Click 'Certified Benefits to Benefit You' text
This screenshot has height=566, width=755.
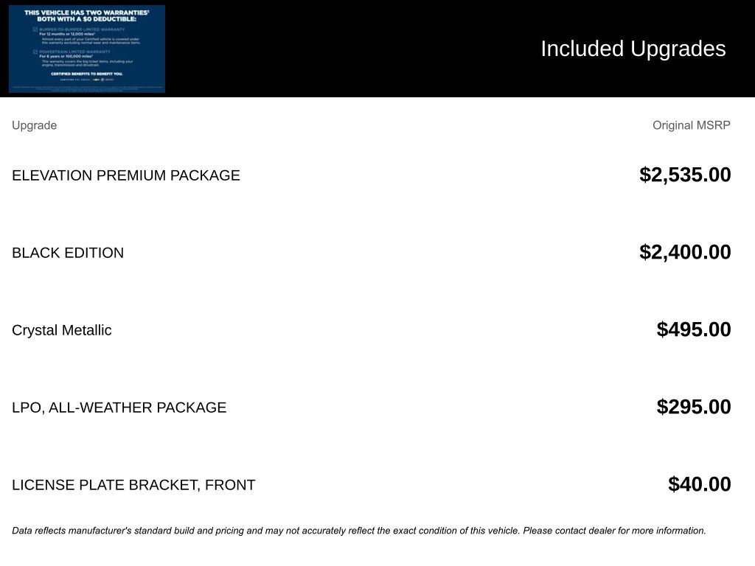point(87,74)
